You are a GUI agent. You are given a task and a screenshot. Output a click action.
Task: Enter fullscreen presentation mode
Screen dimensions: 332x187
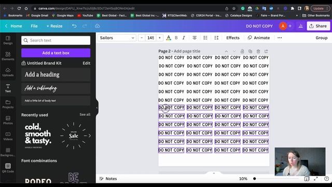coord(316,179)
